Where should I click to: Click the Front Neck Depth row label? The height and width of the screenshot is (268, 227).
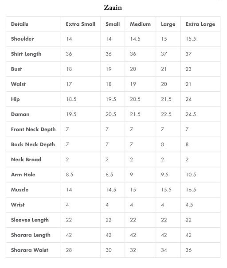(33, 129)
